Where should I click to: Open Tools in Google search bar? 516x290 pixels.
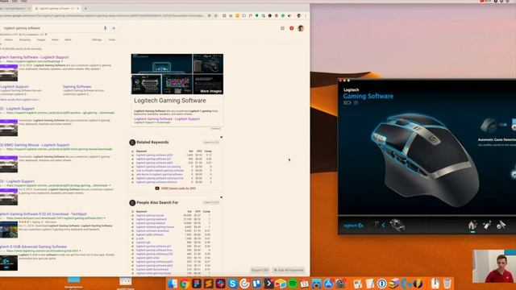click(112, 39)
